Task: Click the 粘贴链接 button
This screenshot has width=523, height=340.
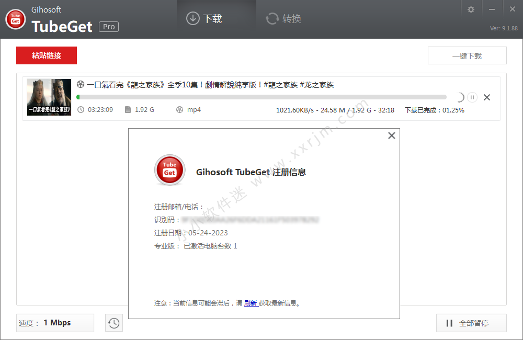Action: 47,55
